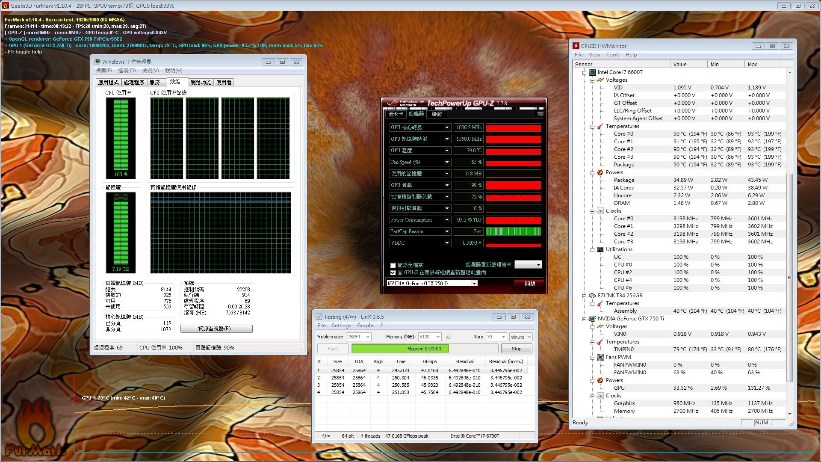
Task: Switch to GPU-Z 驗證 tab
Action: coord(437,114)
